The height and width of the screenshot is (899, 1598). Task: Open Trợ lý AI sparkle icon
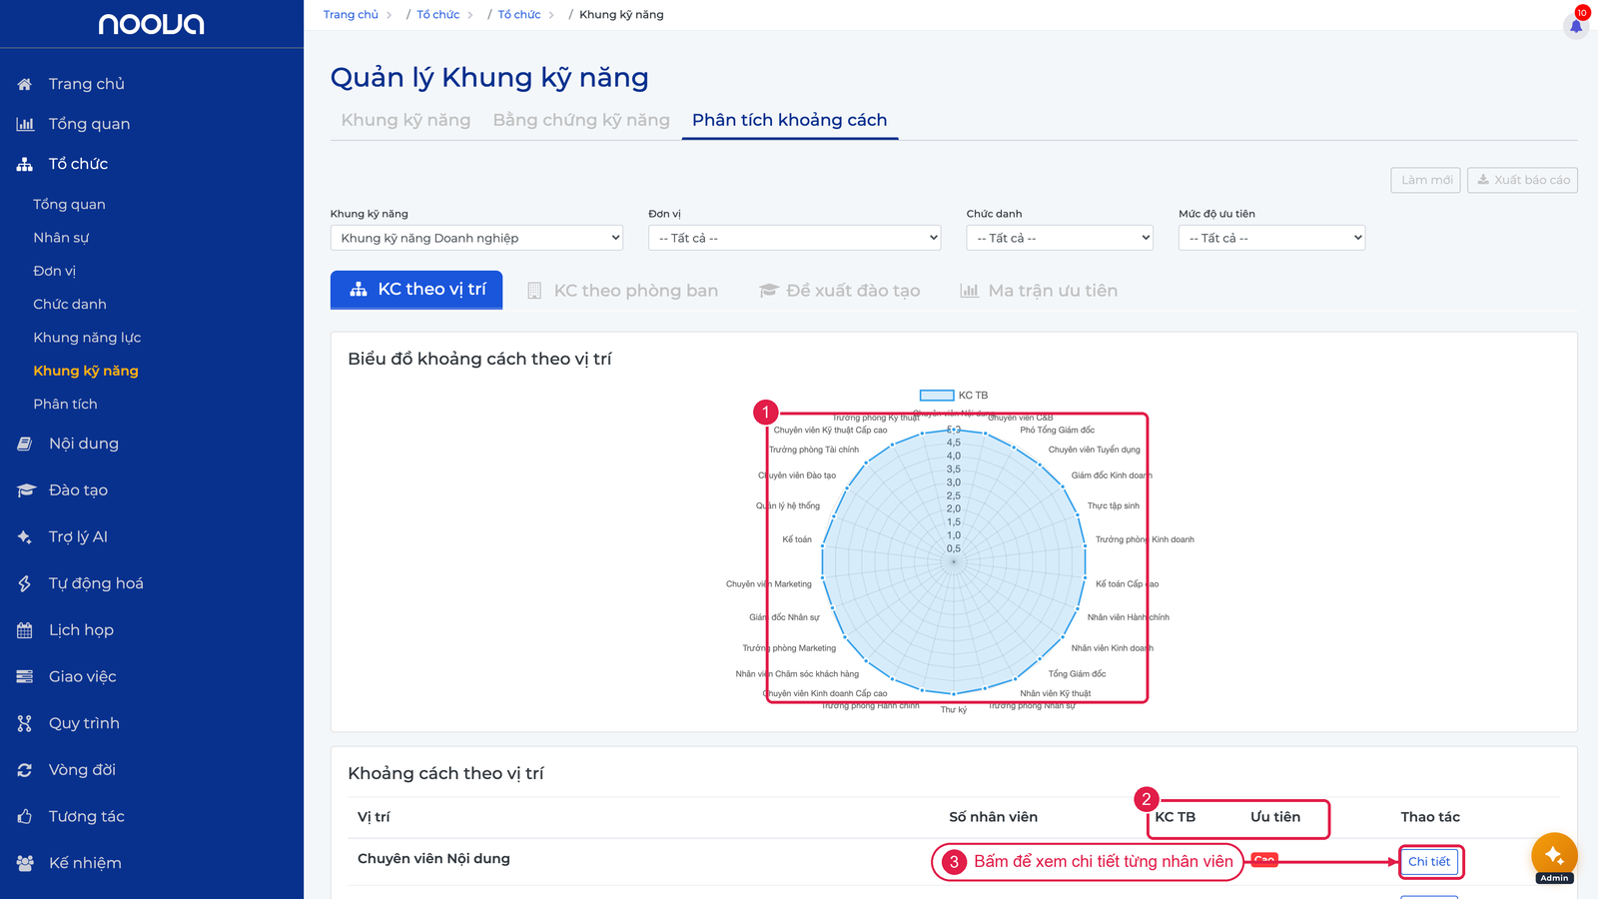click(25, 537)
